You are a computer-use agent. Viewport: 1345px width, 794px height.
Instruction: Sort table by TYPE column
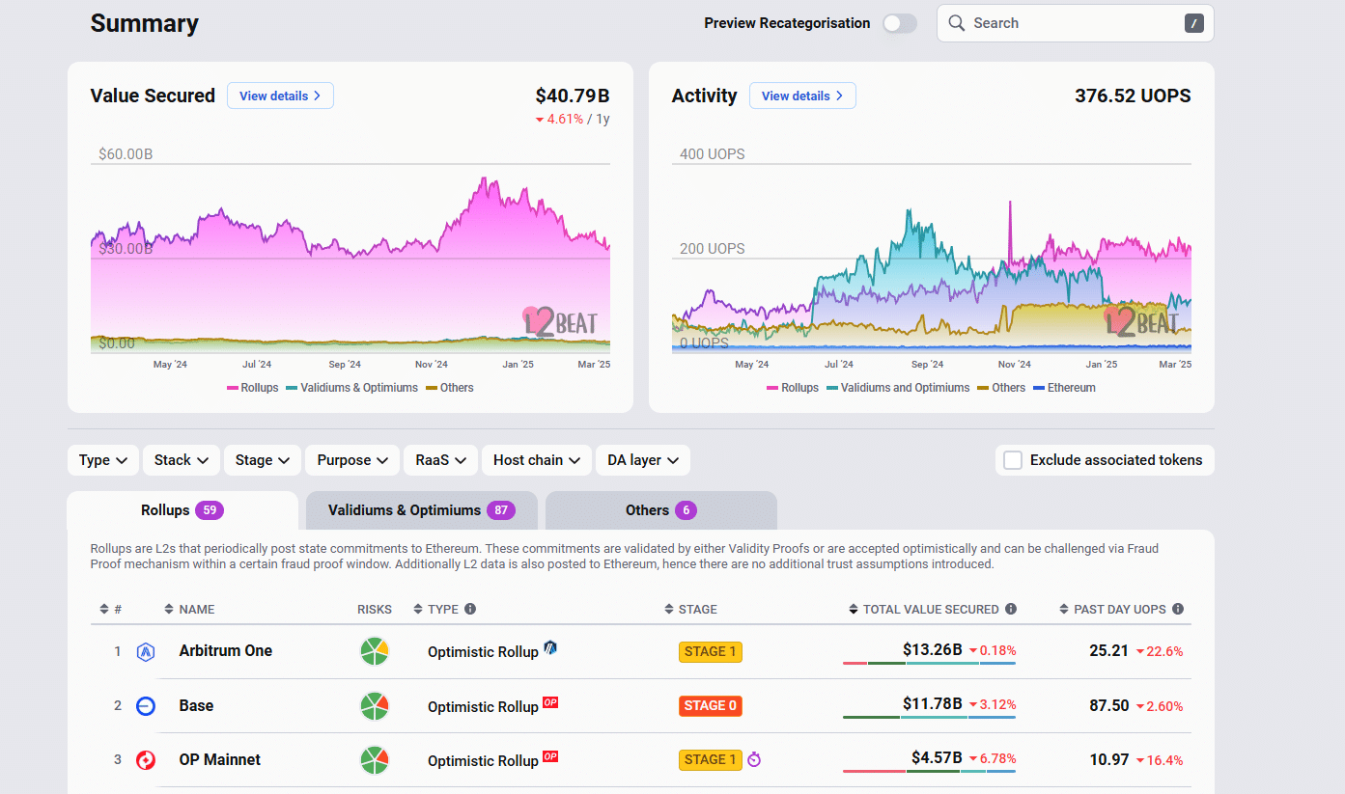coord(436,609)
